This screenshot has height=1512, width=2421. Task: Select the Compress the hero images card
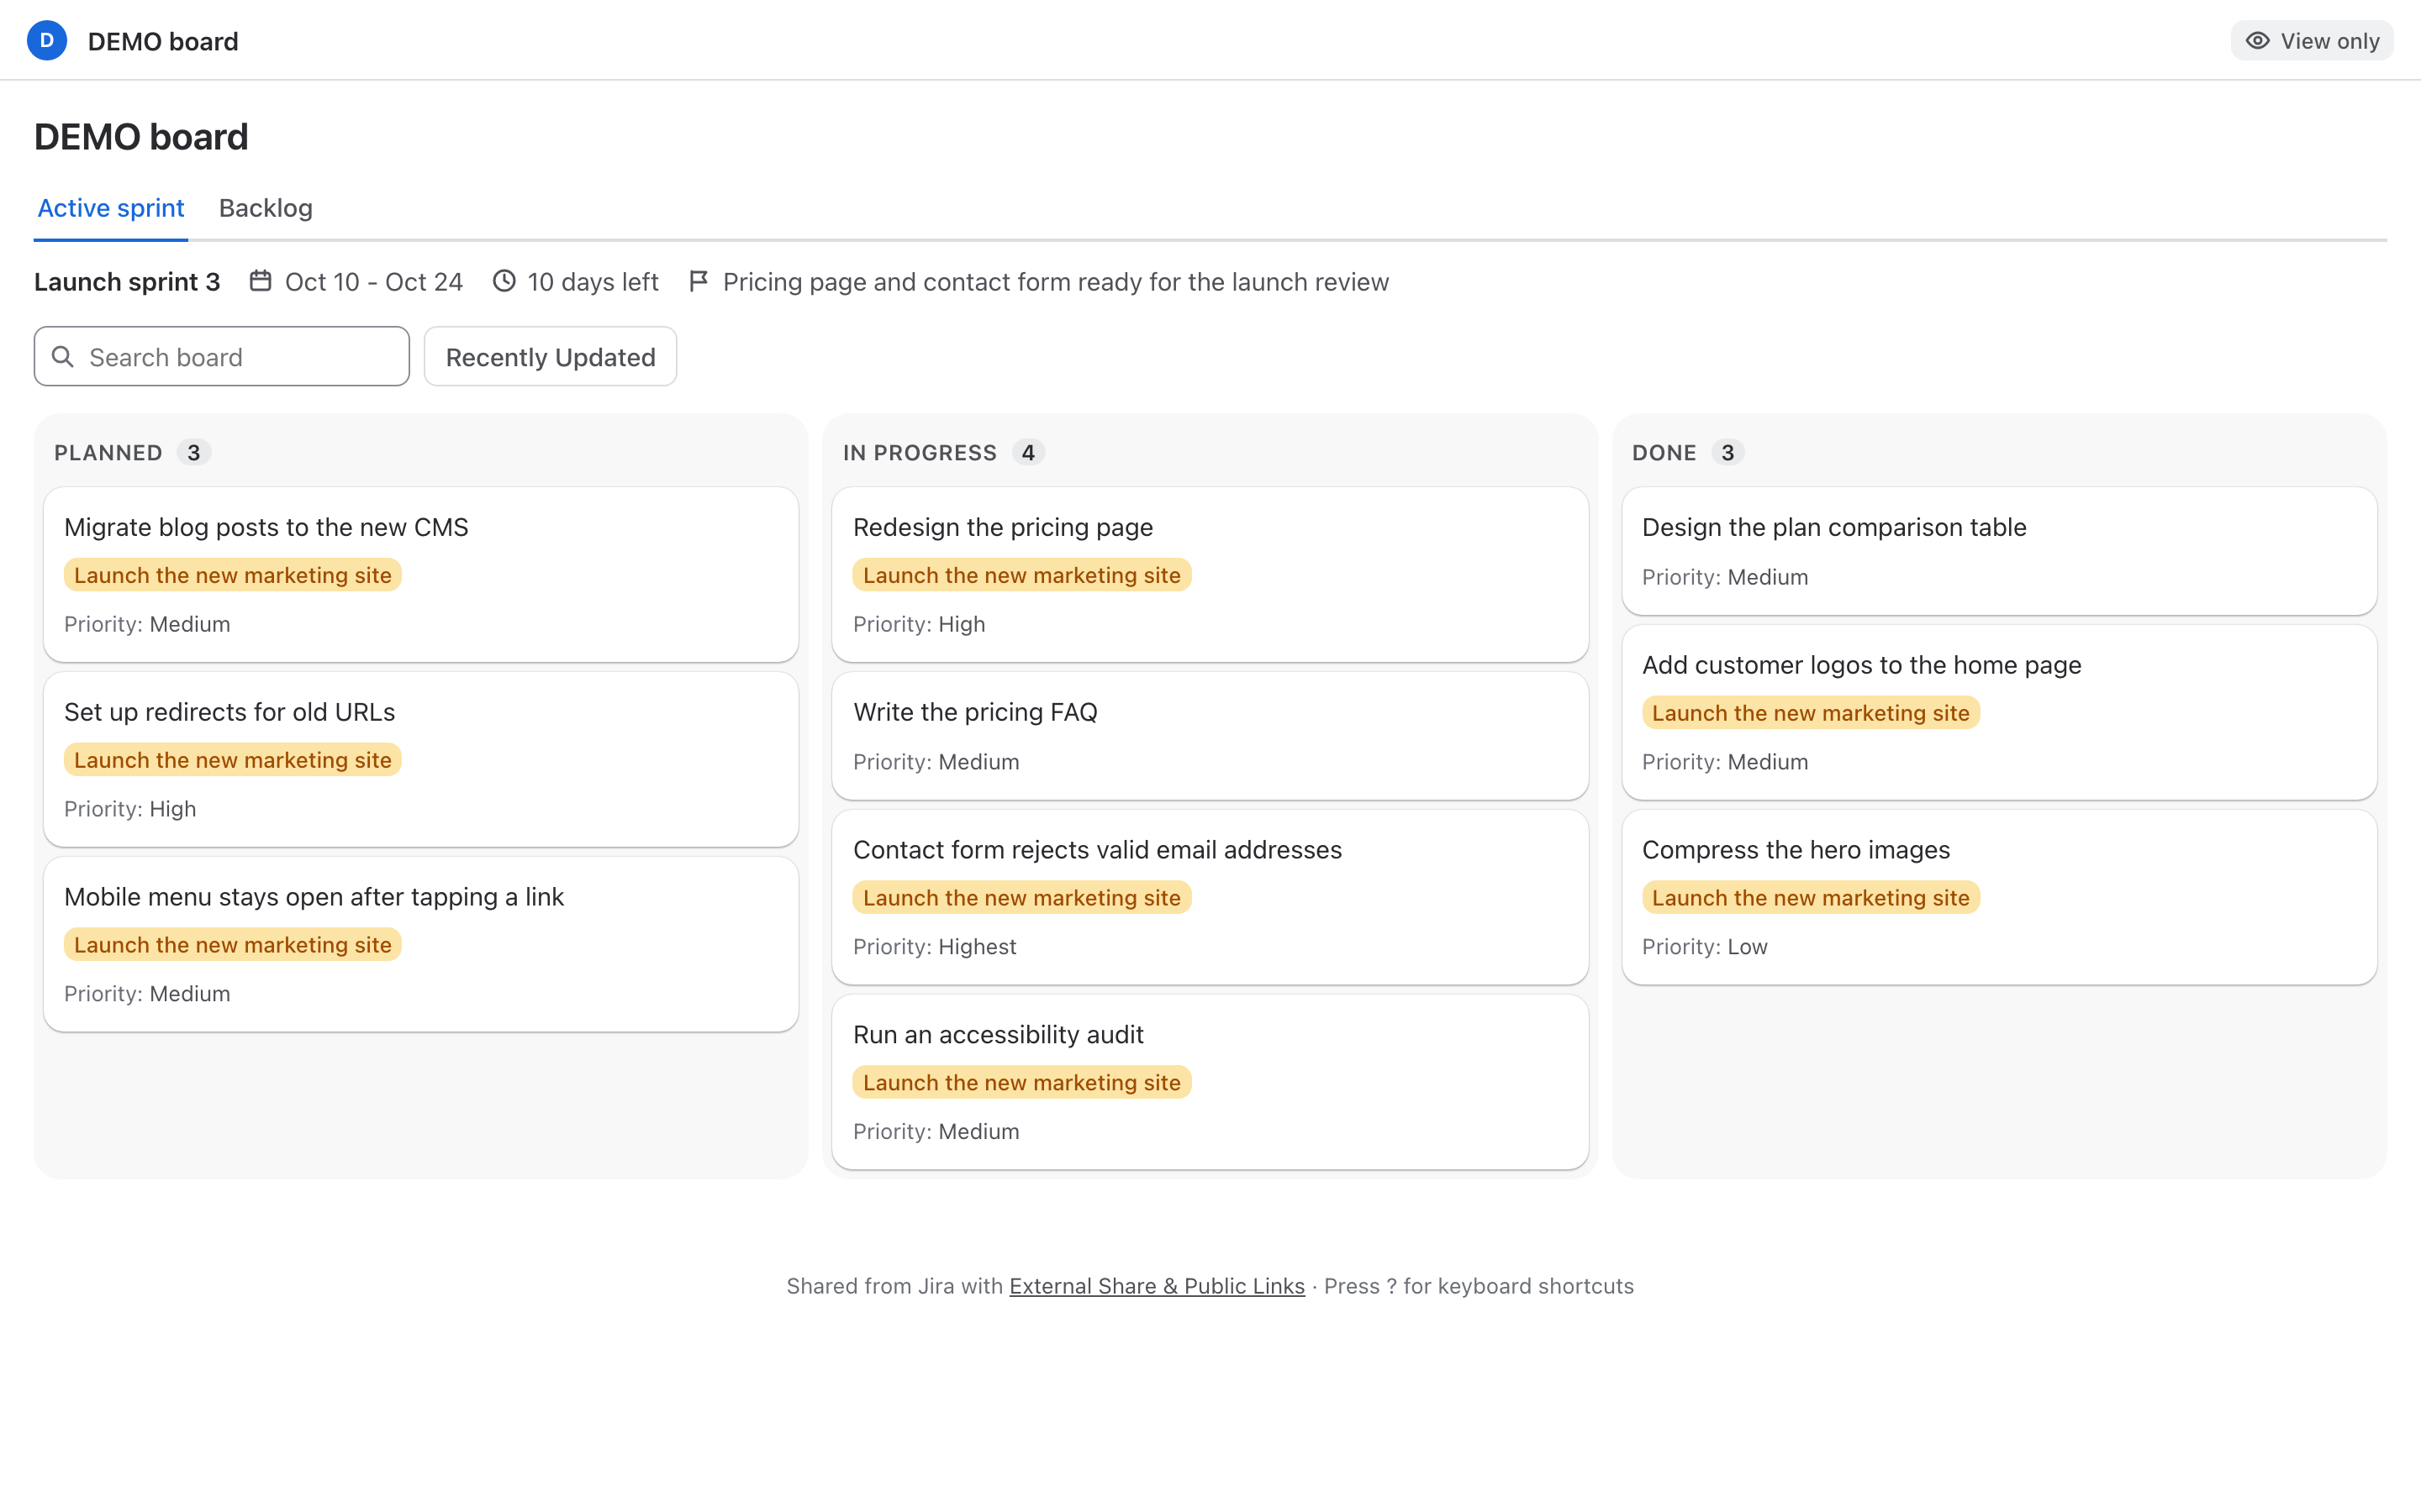pos(1999,897)
